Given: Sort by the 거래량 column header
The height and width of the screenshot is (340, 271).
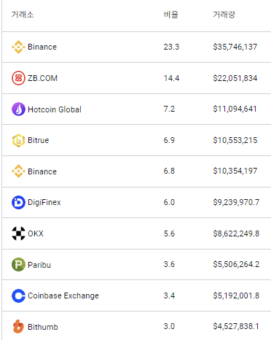Looking at the screenshot, I should tap(224, 15).
